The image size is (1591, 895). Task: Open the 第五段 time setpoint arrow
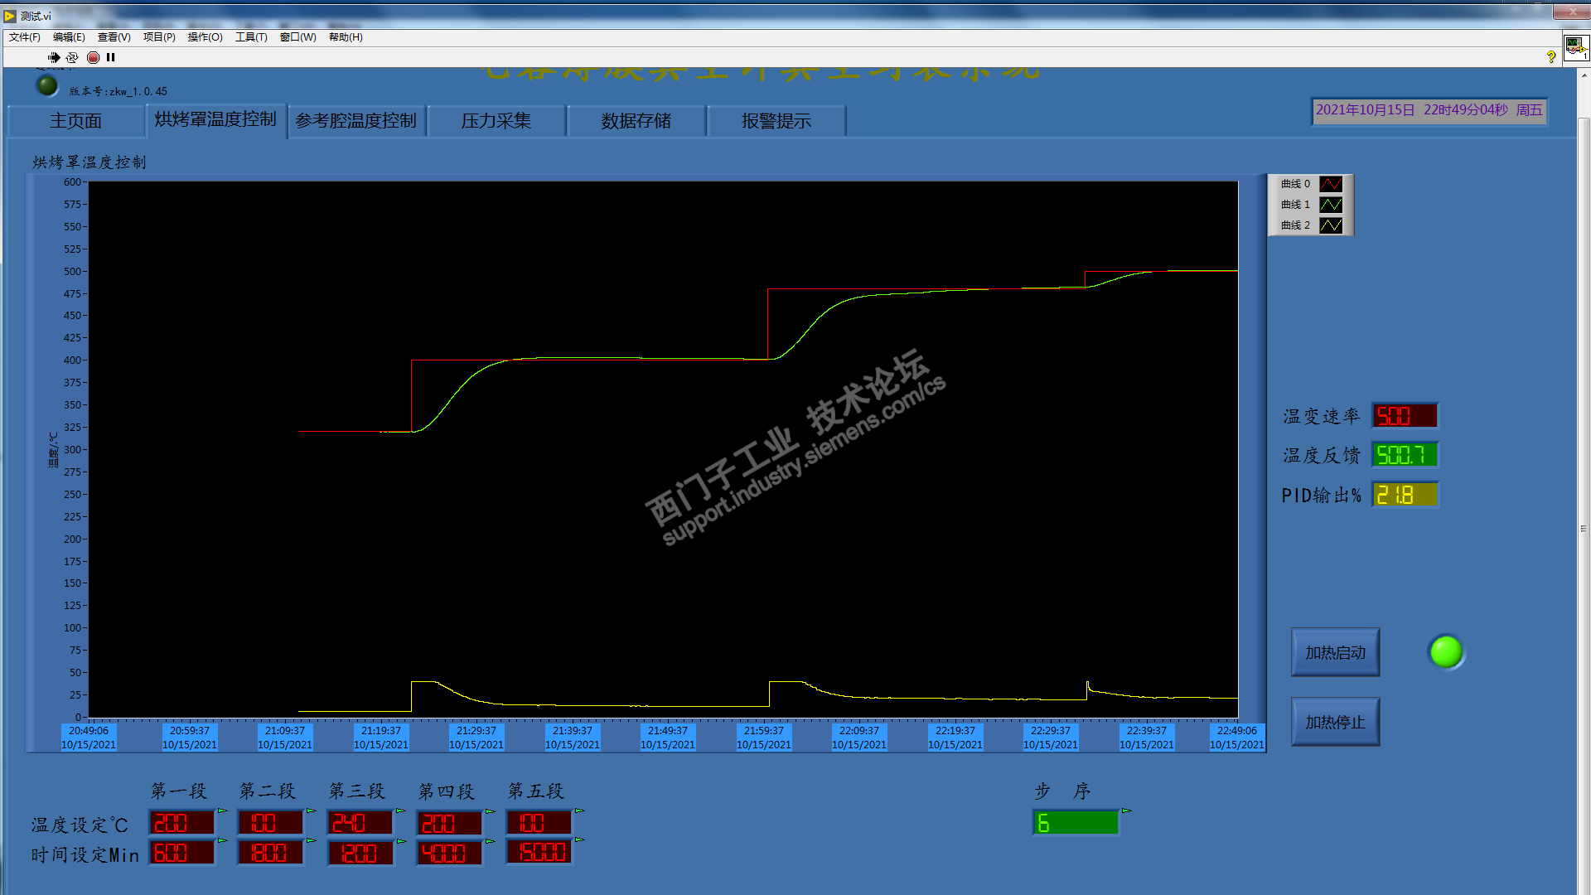point(579,840)
